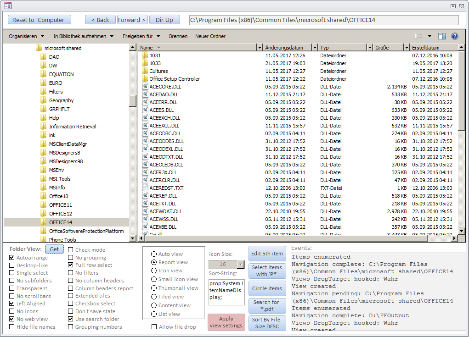Open the Änderungsdatum column filter dropdown

point(314,48)
